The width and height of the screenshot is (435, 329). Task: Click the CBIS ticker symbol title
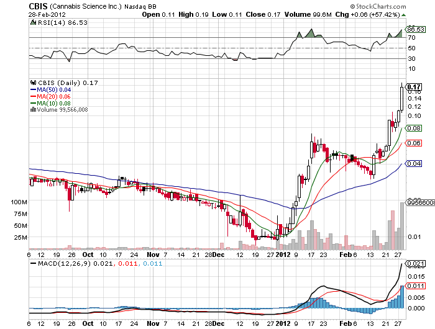pyautogui.click(x=39, y=6)
